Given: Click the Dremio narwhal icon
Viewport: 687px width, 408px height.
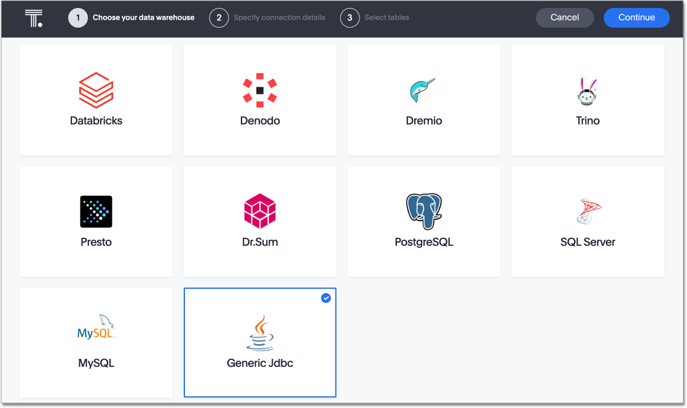Looking at the screenshot, I should [423, 89].
